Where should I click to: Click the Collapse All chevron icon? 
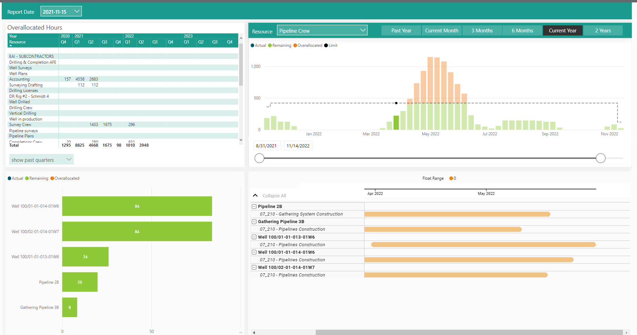(x=255, y=196)
